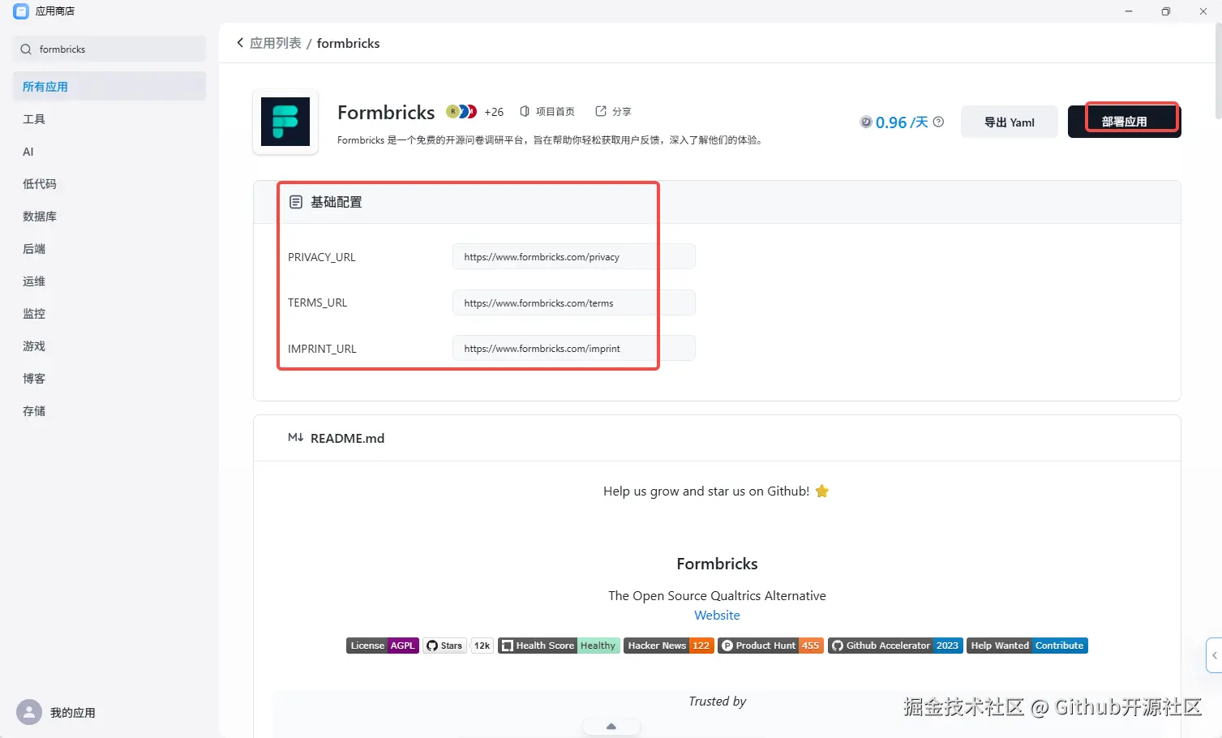1222x738 pixels.
Task: Click the License AGPL badge
Action: click(x=383, y=646)
